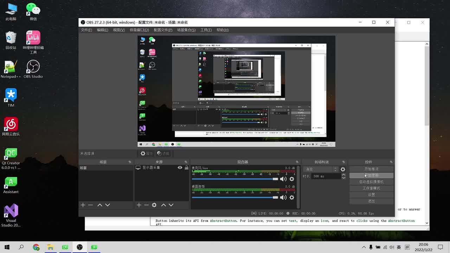Show hidden system tray icons

(364, 247)
